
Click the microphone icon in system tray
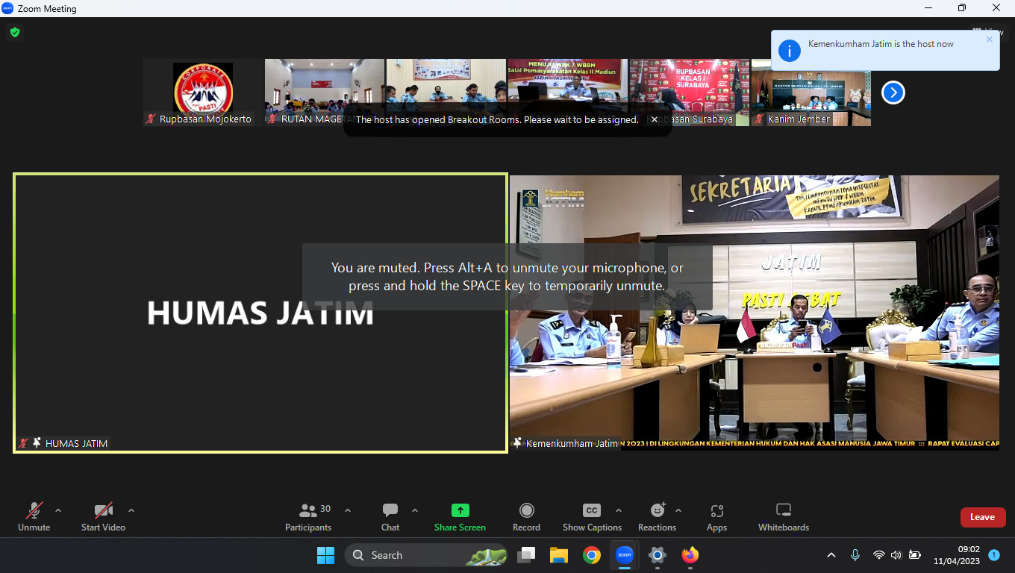[855, 555]
